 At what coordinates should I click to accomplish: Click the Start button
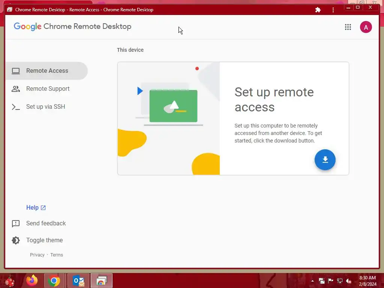click(10, 281)
